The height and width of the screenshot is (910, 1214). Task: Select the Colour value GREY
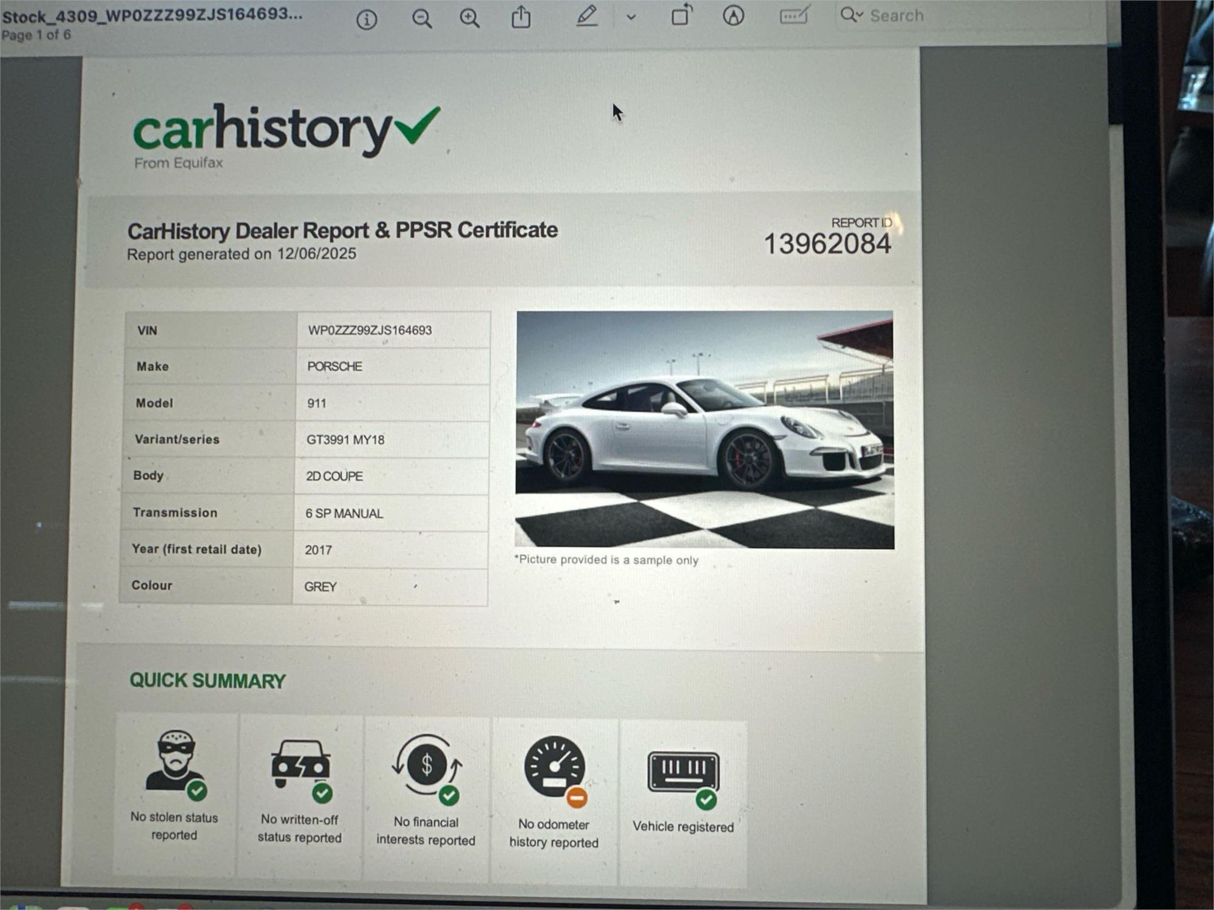[320, 587]
